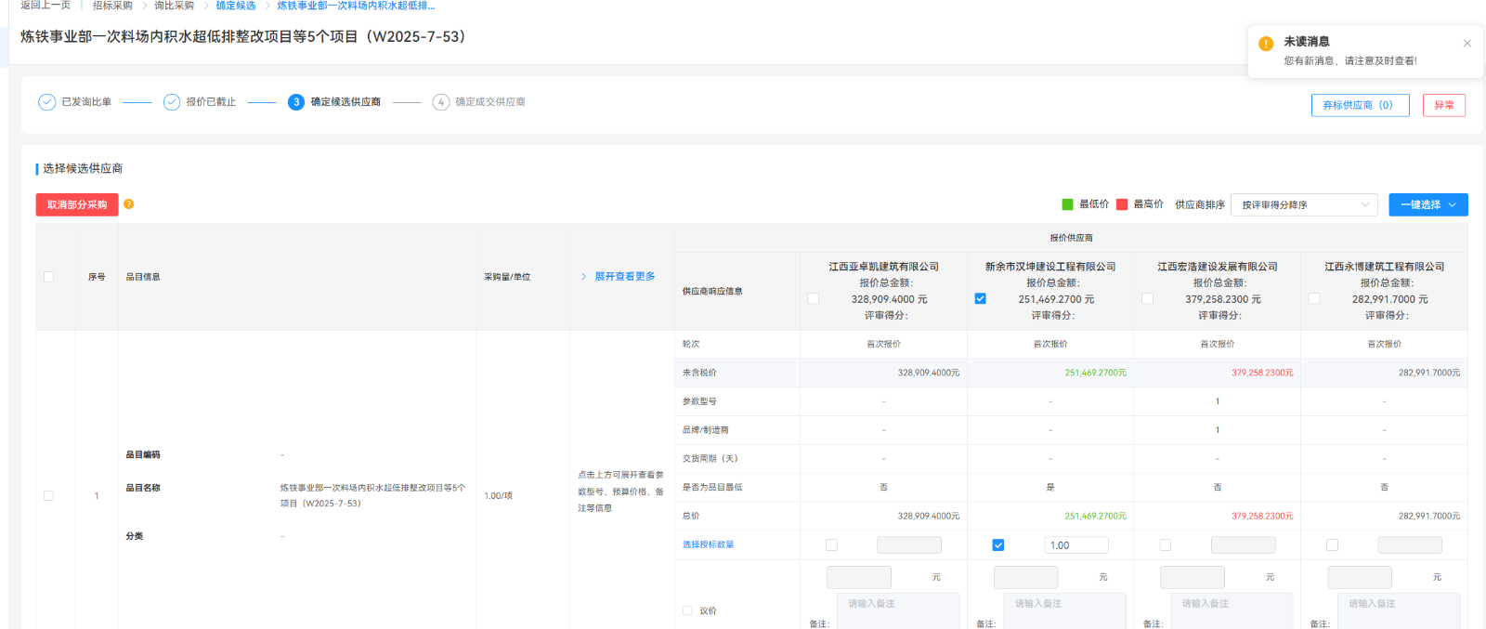Check the supplier 江西宏浩建设发展有限公司 checkbox
This screenshot has width=1486, height=629.
pyautogui.click(x=1148, y=299)
